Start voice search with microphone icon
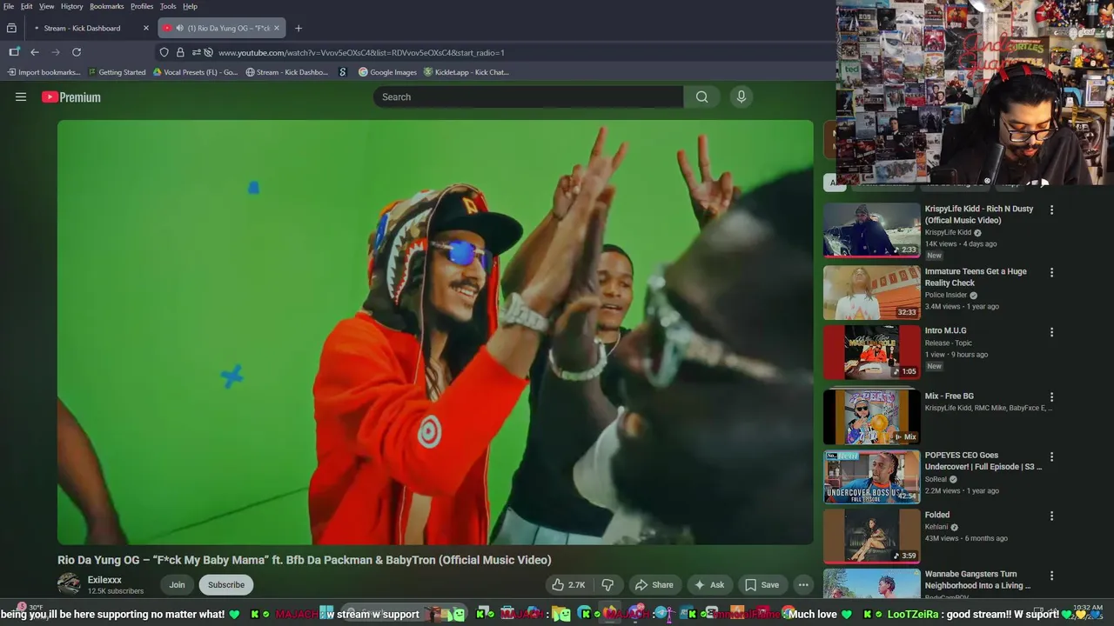1114x626 pixels. pos(742,97)
